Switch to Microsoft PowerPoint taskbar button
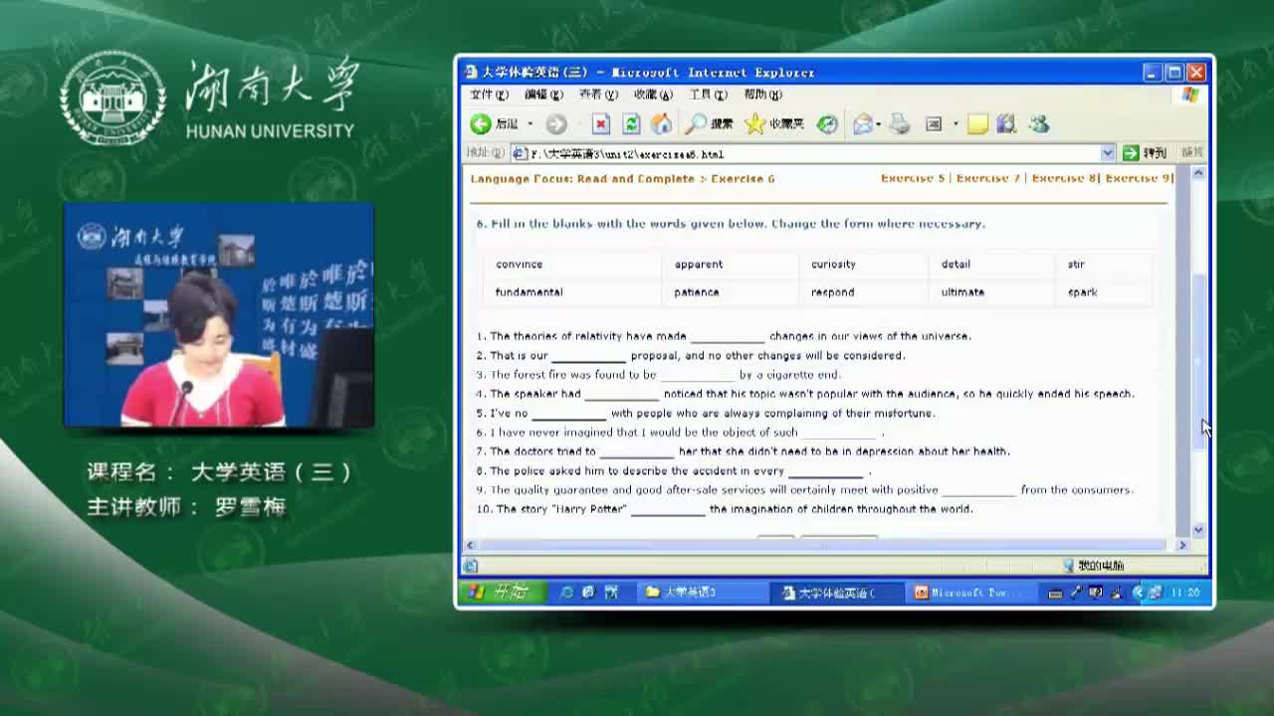 click(x=970, y=592)
